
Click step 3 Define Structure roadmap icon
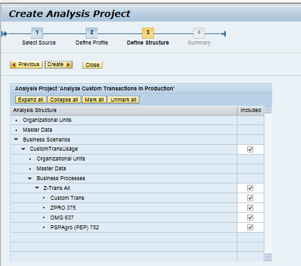tap(148, 33)
